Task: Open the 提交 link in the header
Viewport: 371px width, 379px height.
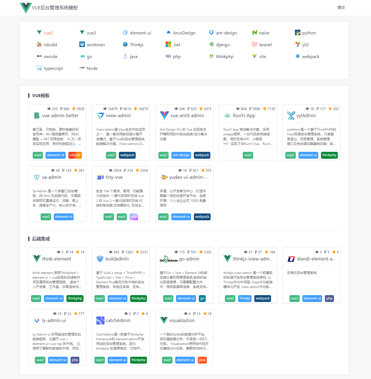Action: [341, 7]
